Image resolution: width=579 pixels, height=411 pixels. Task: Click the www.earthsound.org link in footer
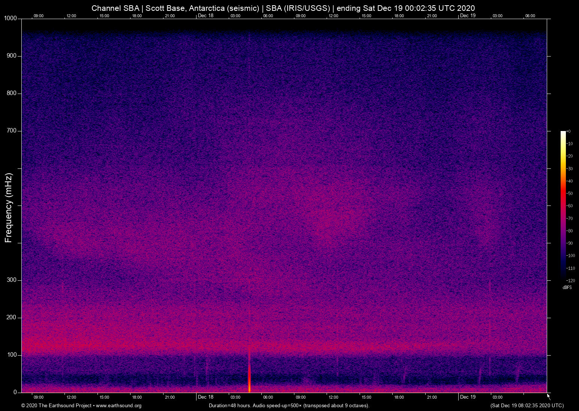pos(118,406)
